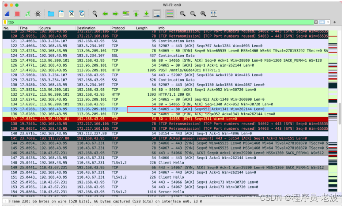Sort by the Length column header

point(146,28)
